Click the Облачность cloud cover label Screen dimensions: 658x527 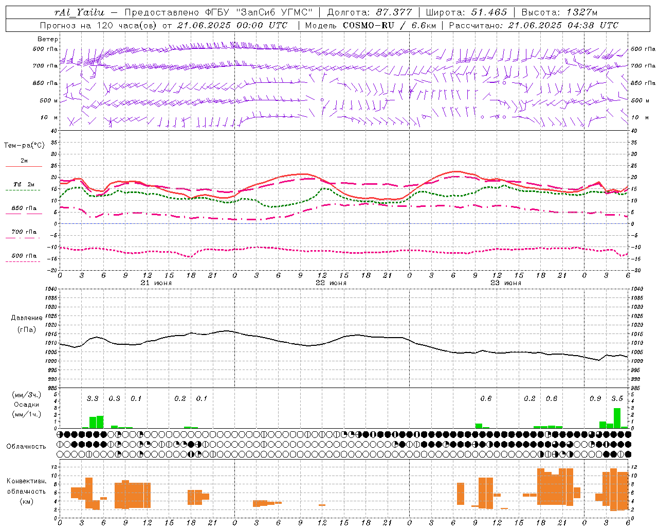(x=26, y=446)
